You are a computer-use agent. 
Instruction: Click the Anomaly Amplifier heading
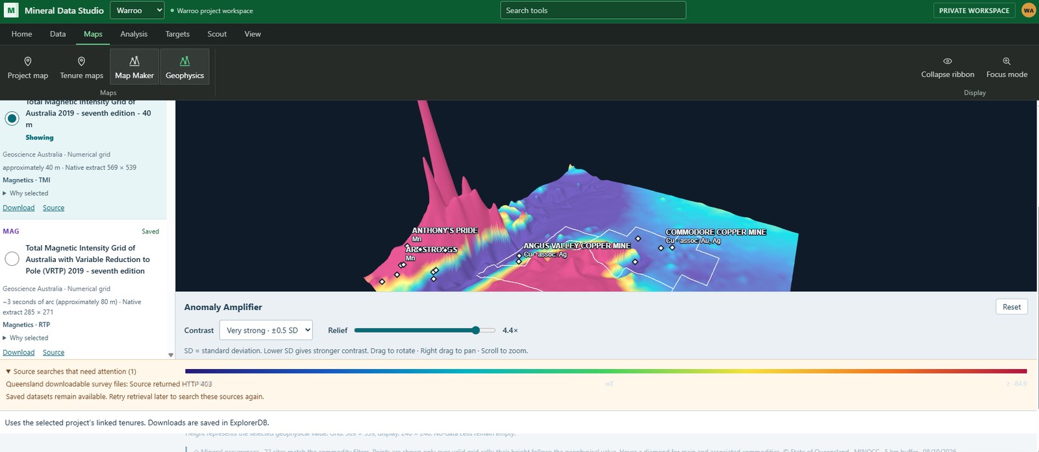tap(223, 307)
